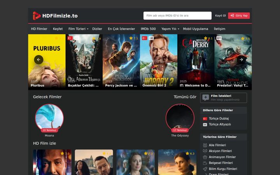
Task: Click the rocket icon beside Bilim Kurgu Filmleri
Action: click(205, 169)
